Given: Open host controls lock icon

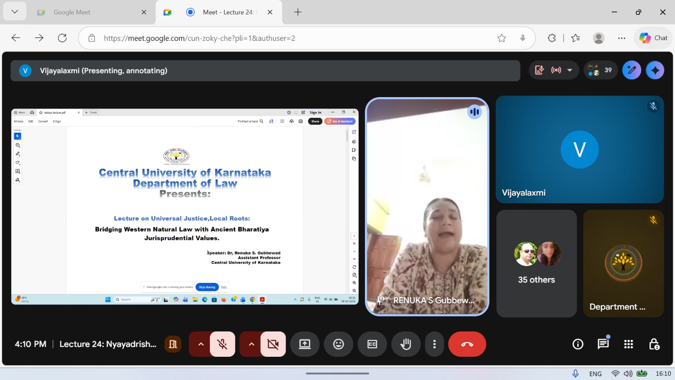Looking at the screenshot, I should pos(654,344).
